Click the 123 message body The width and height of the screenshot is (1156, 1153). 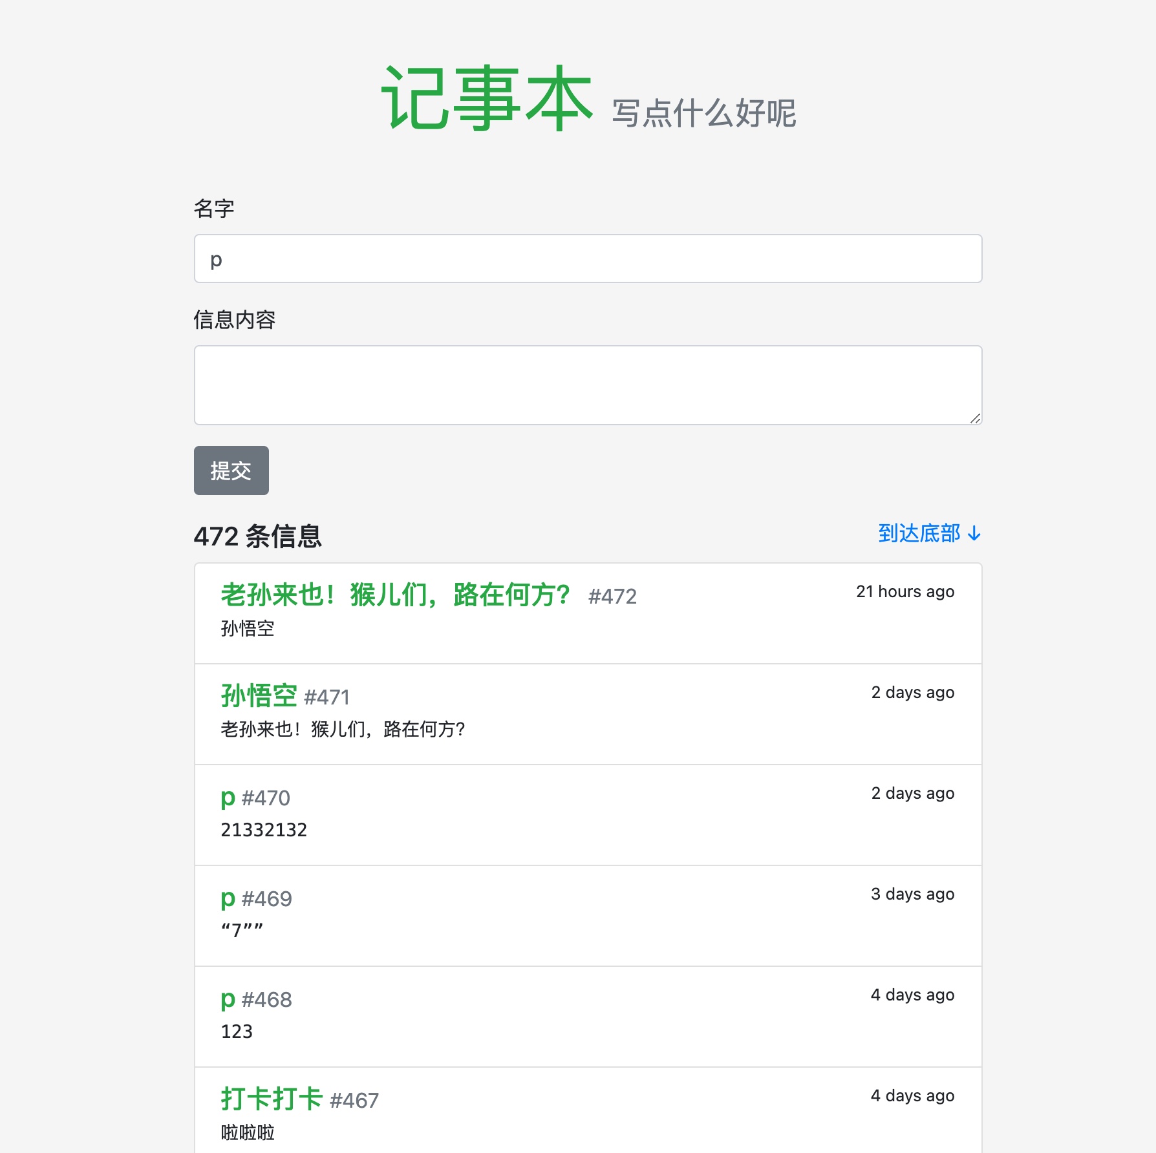(237, 1031)
